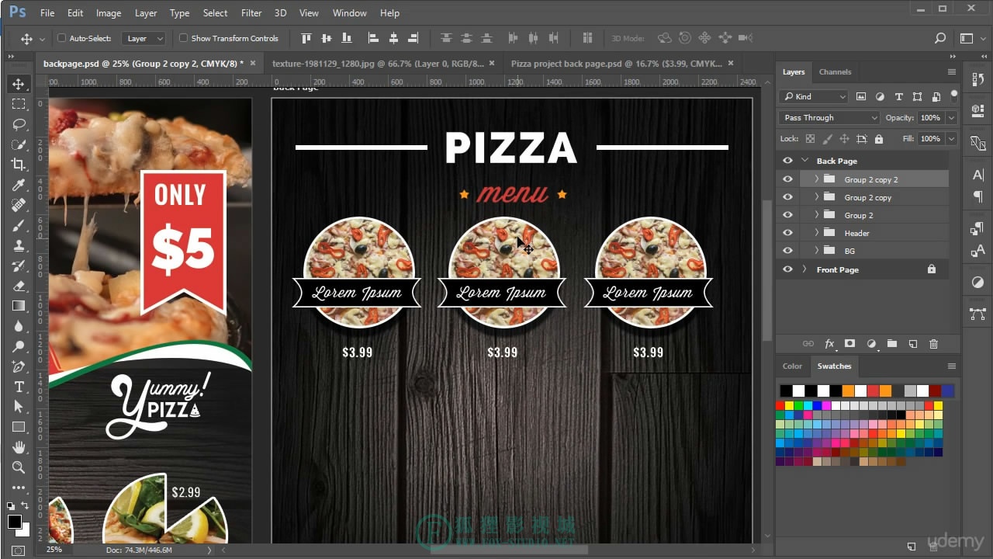993x559 pixels.
Task: Check Show Transform Controls
Action: tap(183, 38)
